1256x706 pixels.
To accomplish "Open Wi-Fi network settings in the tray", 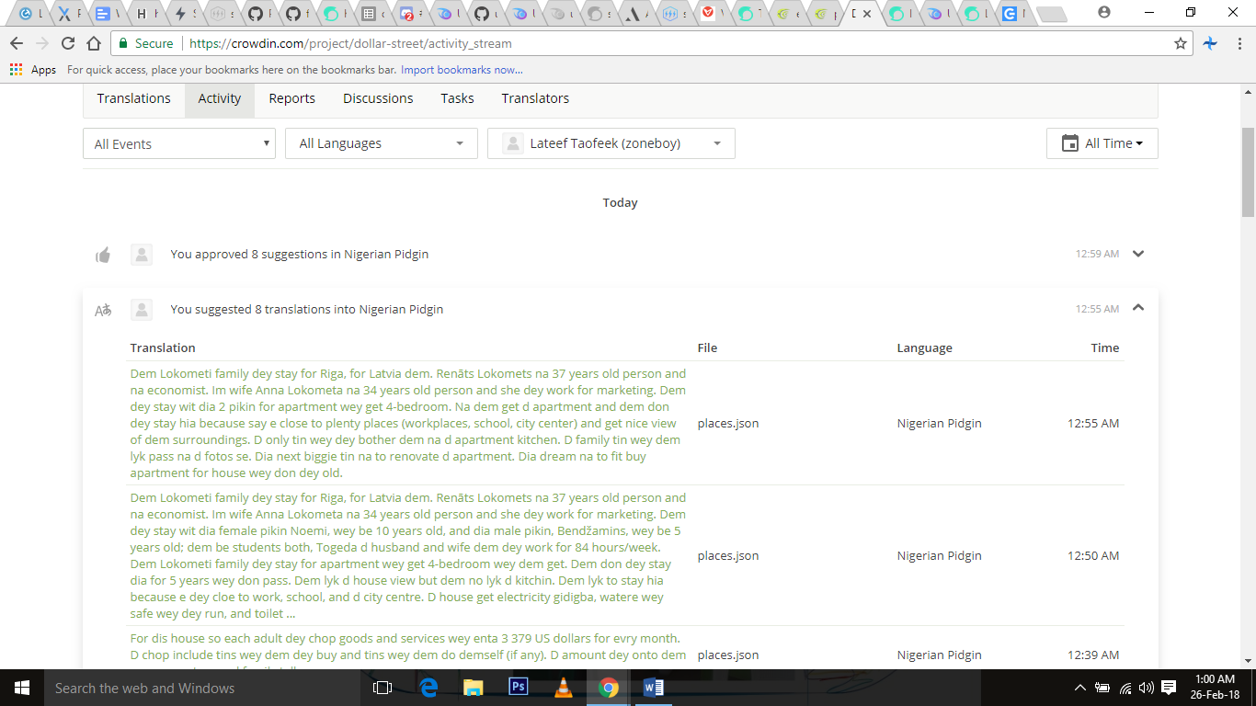I will [x=1125, y=688].
